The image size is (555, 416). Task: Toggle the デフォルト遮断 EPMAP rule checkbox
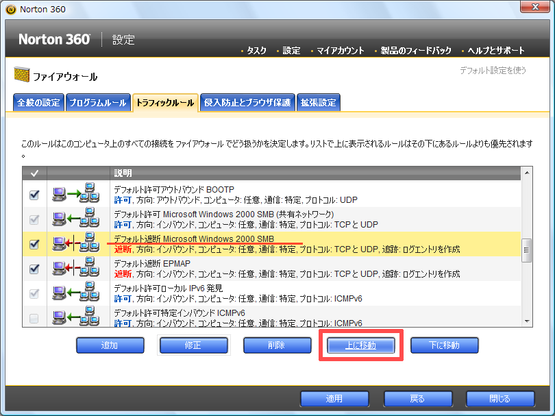34,269
